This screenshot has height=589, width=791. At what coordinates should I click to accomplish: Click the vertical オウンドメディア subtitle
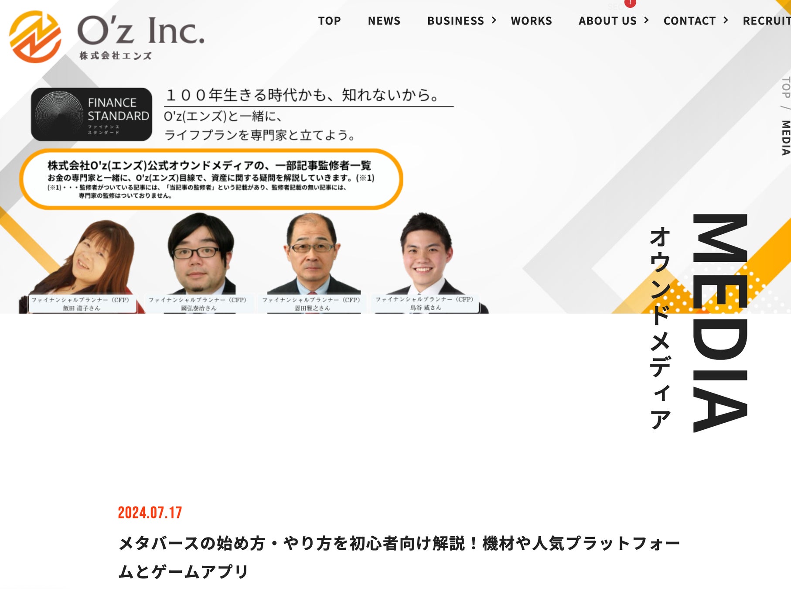[660, 328]
